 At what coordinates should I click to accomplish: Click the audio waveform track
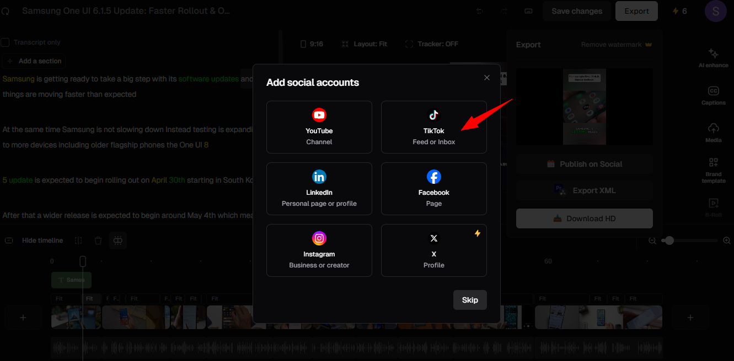click(x=357, y=348)
